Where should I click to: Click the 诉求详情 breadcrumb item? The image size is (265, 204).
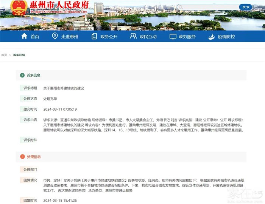[x=19, y=55]
